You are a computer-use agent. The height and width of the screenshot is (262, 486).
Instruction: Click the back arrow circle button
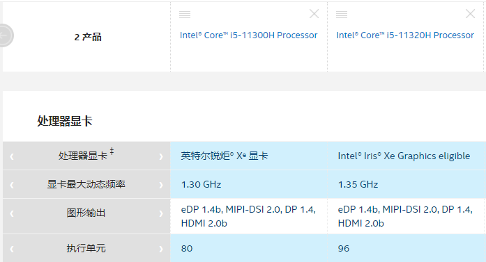point(4,35)
